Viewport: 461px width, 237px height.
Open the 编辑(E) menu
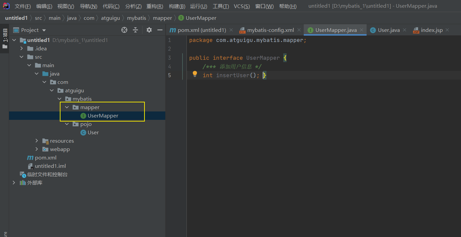(x=44, y=6)
